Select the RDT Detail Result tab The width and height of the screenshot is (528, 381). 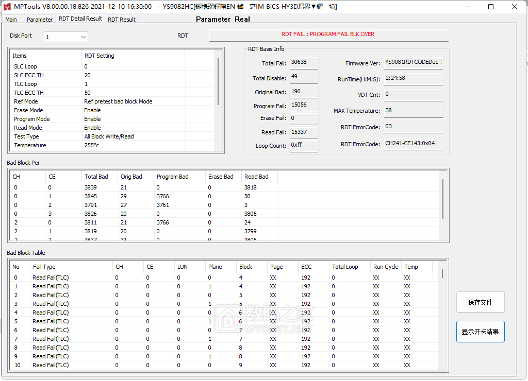(80, 19)
